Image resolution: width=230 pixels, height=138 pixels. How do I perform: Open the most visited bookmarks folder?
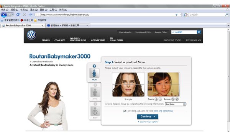[10, 20]
